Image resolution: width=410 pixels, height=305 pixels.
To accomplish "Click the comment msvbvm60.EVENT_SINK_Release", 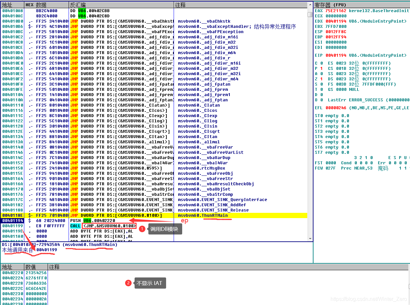I will click(x=213, y=210).
